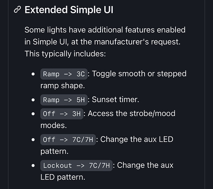Click the bullet point before 'Ramp -> 3C'
Image resolution: width=213 pixels, height=189 pixels.
click(x=33, y=74)
